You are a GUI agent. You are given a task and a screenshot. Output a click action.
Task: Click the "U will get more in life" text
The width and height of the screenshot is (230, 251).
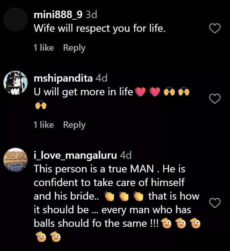coord(83,92)
